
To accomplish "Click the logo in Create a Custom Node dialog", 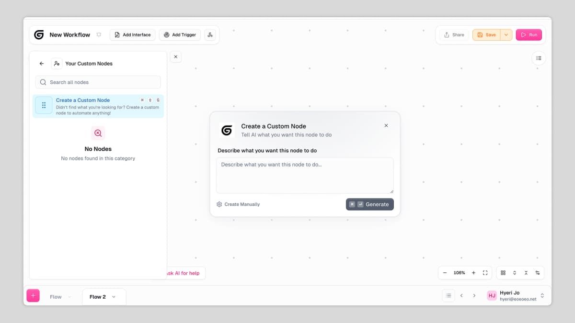I will tap(227, 130).
